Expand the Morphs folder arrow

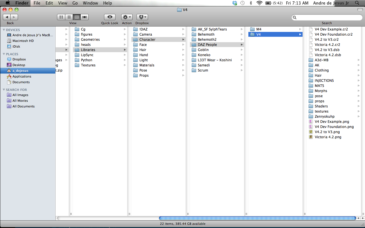(359, 91)
